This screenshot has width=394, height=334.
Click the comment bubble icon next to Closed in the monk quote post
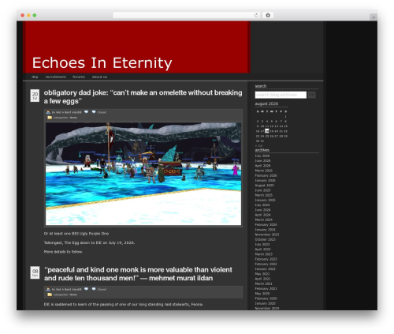point(94,289)
